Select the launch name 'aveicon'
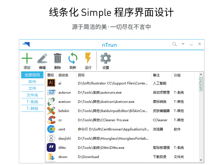Viewport: 215px width, 165px height. tap(65, 102)
